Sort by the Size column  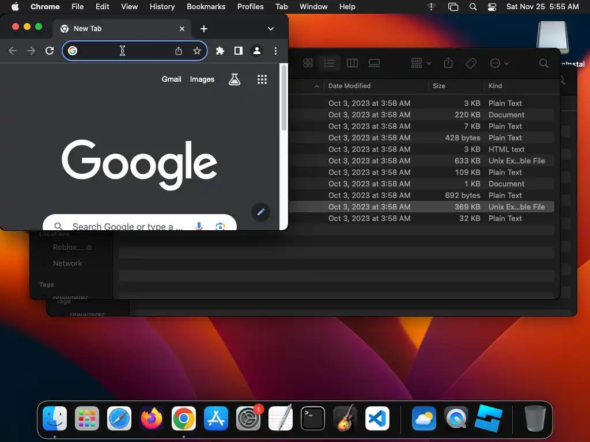pyautogui.click(x=438, y=86)
